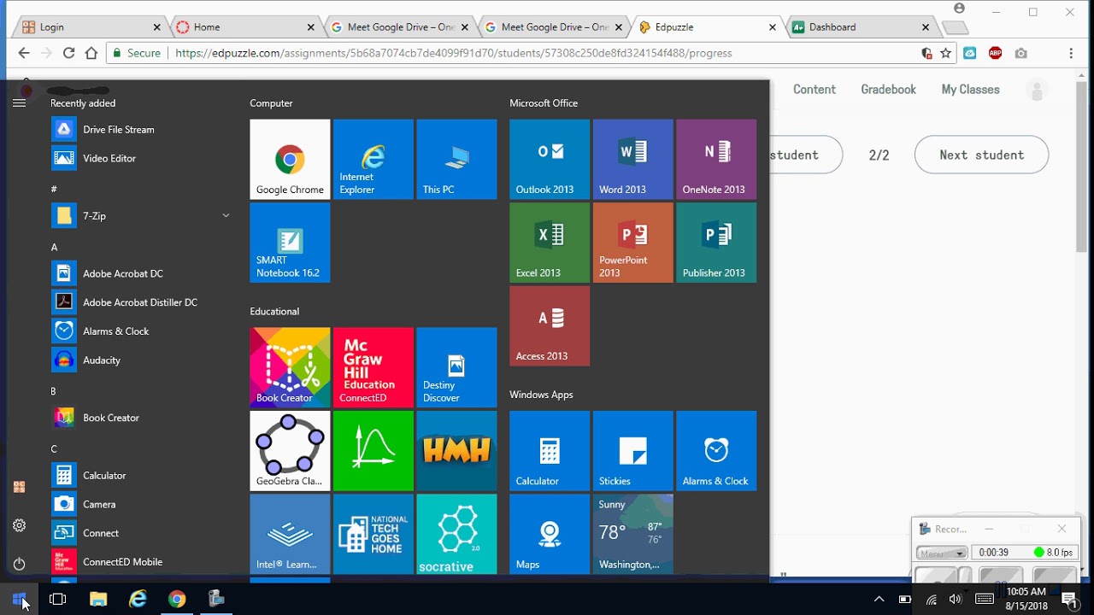Launch the Intel Learn tile
1094x615 pixels.
pyautogui.click(x=290, y=534)
